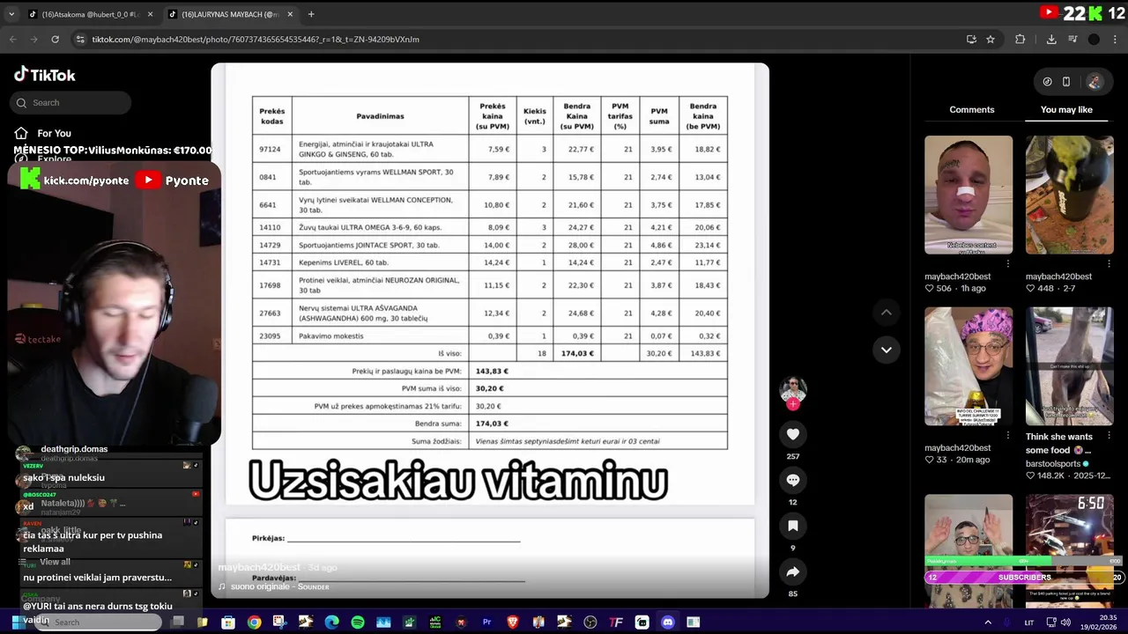The height and width of the screenshot is (634, 1128).
Task: Click the browser back arrow
Action: coord(12,39)
